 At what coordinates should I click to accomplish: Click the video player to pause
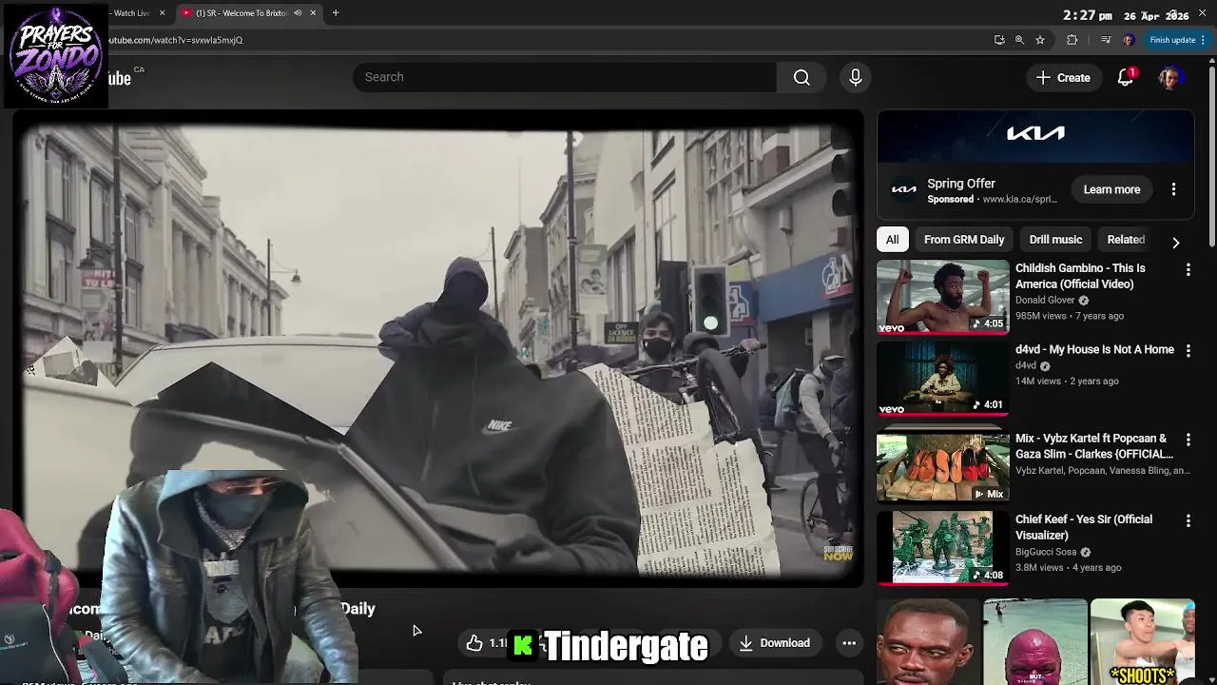tap(438, 348)
